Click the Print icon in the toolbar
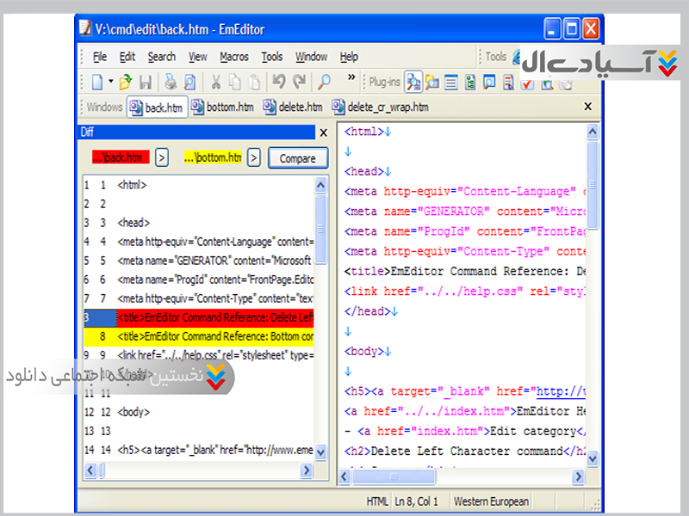Image resolution: width=689 pixels, height=516 pixels. [x=171, y=83]
